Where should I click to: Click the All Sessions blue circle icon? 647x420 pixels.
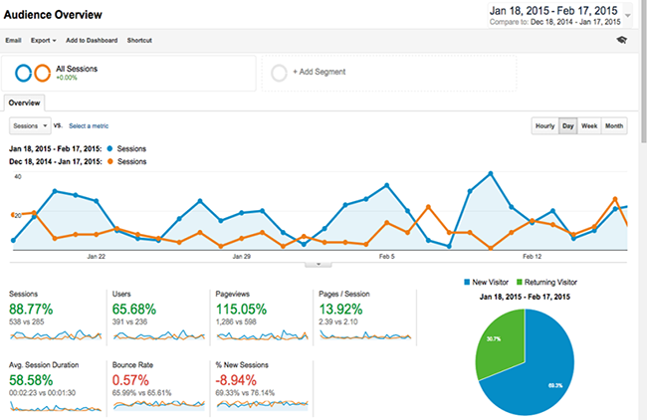coord(23,73)
